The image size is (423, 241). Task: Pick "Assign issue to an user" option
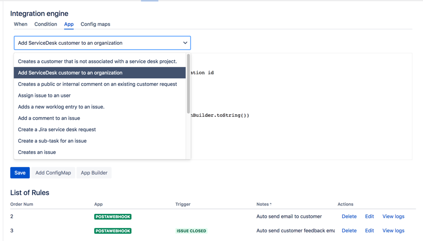[44, 96]
